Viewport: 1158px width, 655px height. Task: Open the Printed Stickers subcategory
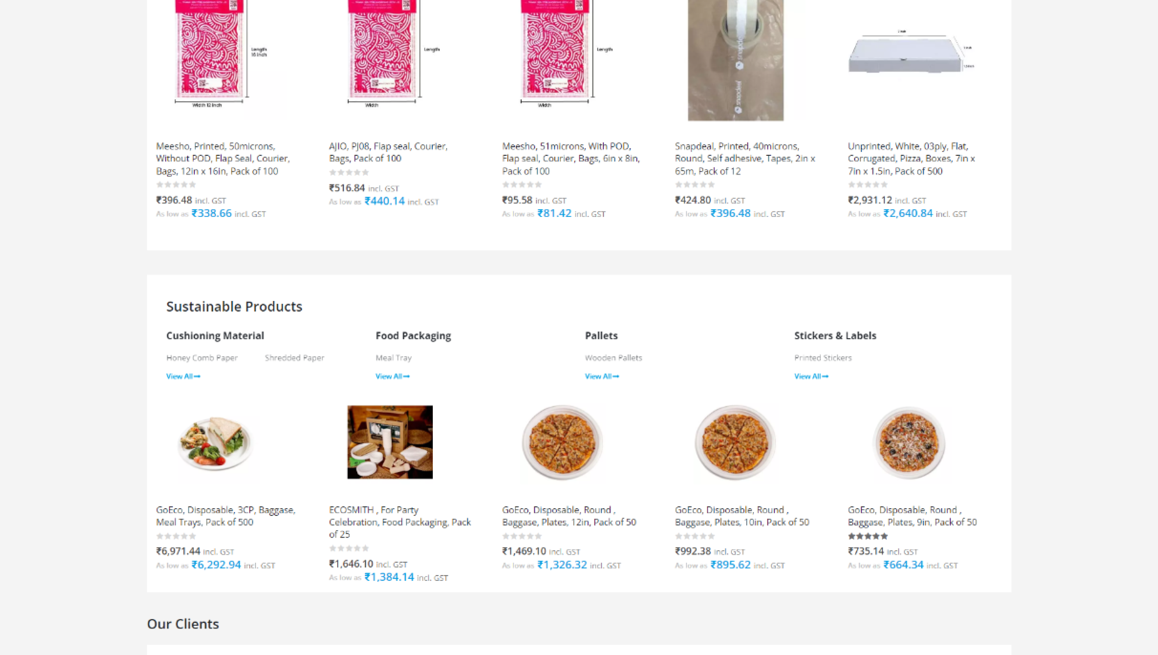823,358
